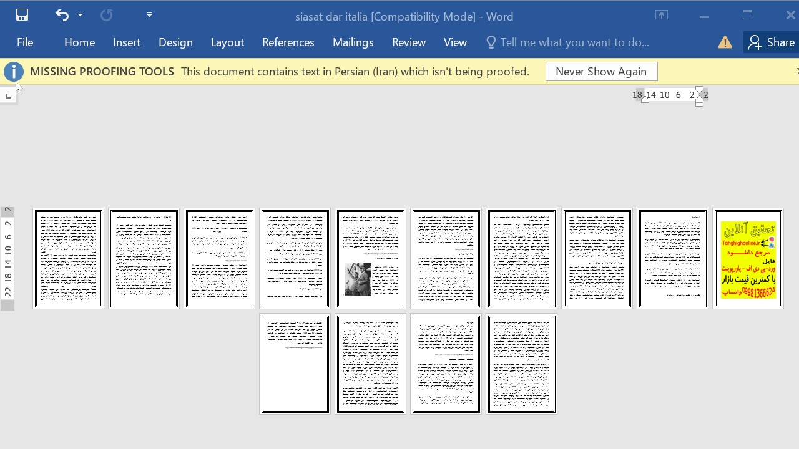The image size is (799, 449).
Task: Switch to the Mailings tab
Action: 353,42
